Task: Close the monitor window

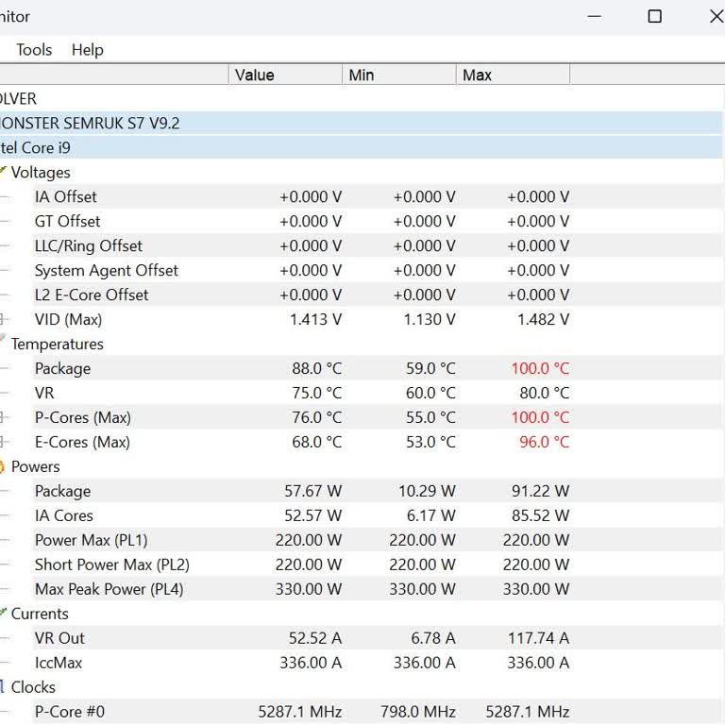Action: pyautogui.click(x=715, y=16)
